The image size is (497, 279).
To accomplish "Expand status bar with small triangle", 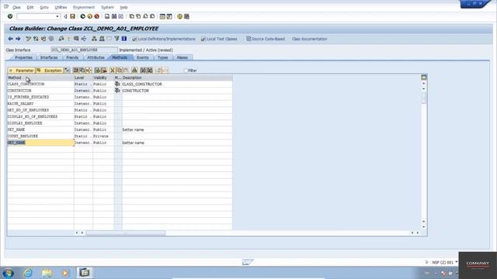I will tap(426, 262).
